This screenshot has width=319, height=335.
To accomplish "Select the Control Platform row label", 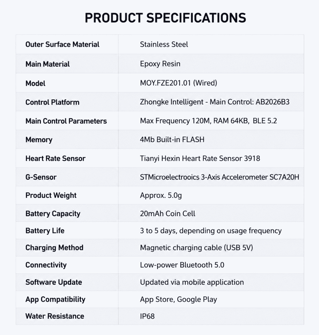I will point(53,102).
